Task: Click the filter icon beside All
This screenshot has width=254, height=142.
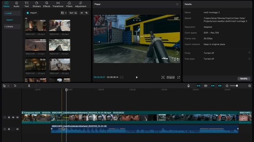Action: click(87, 13)
